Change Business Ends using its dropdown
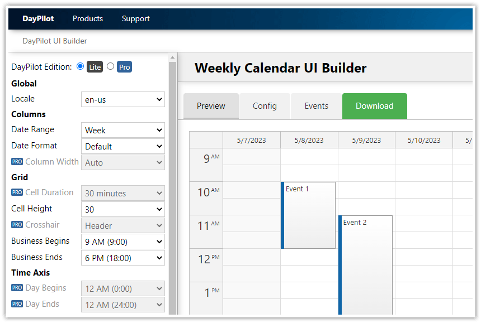481x323 pixels. pos(122,257)
